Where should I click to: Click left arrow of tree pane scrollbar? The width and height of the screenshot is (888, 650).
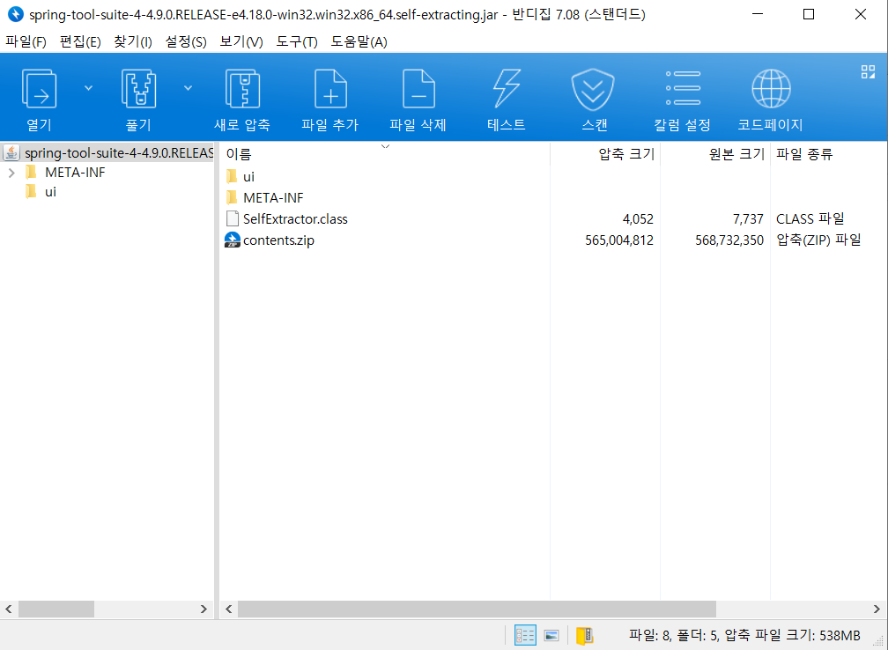[x=9, y=609]
